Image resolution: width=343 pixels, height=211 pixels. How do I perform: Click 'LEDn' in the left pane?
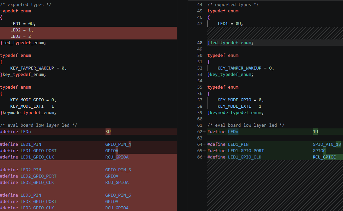click(26, 132)
